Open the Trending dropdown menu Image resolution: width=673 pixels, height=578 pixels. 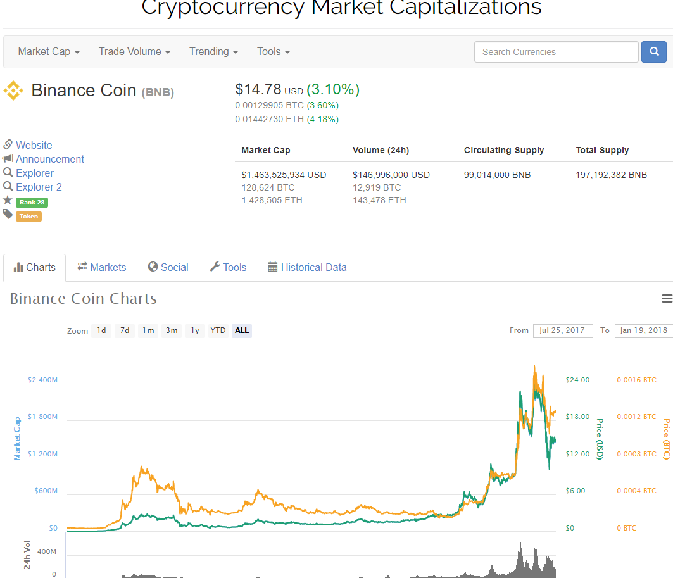[213, 52]
